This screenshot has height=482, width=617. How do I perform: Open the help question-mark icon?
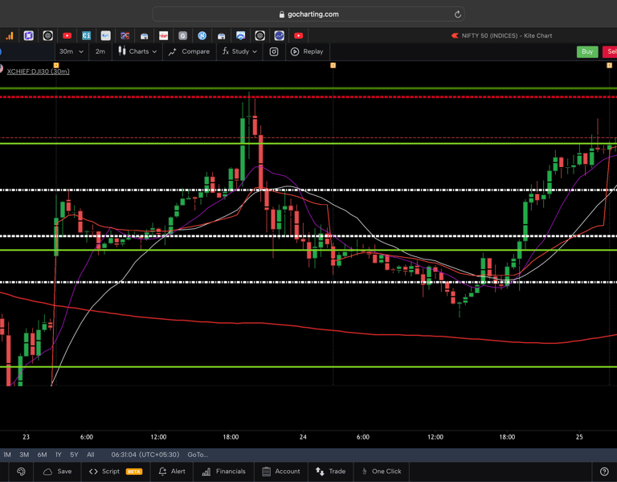[x=604, y=472]
